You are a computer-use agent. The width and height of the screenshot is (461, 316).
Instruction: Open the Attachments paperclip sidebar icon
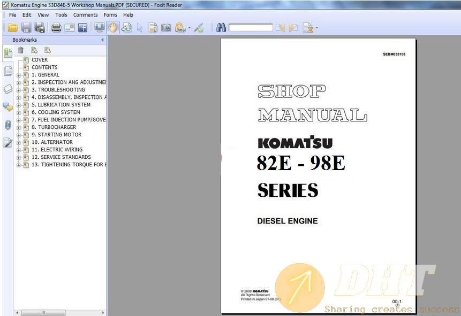(x=8, y=125)
